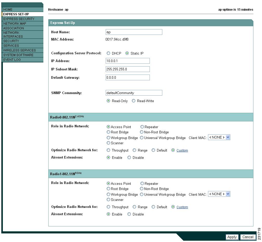
Task: Click the Cancel button
Action: click(248, 237)
